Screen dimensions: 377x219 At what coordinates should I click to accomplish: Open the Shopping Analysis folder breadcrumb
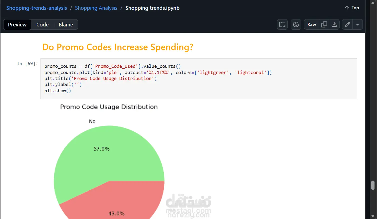pos(96,8)
